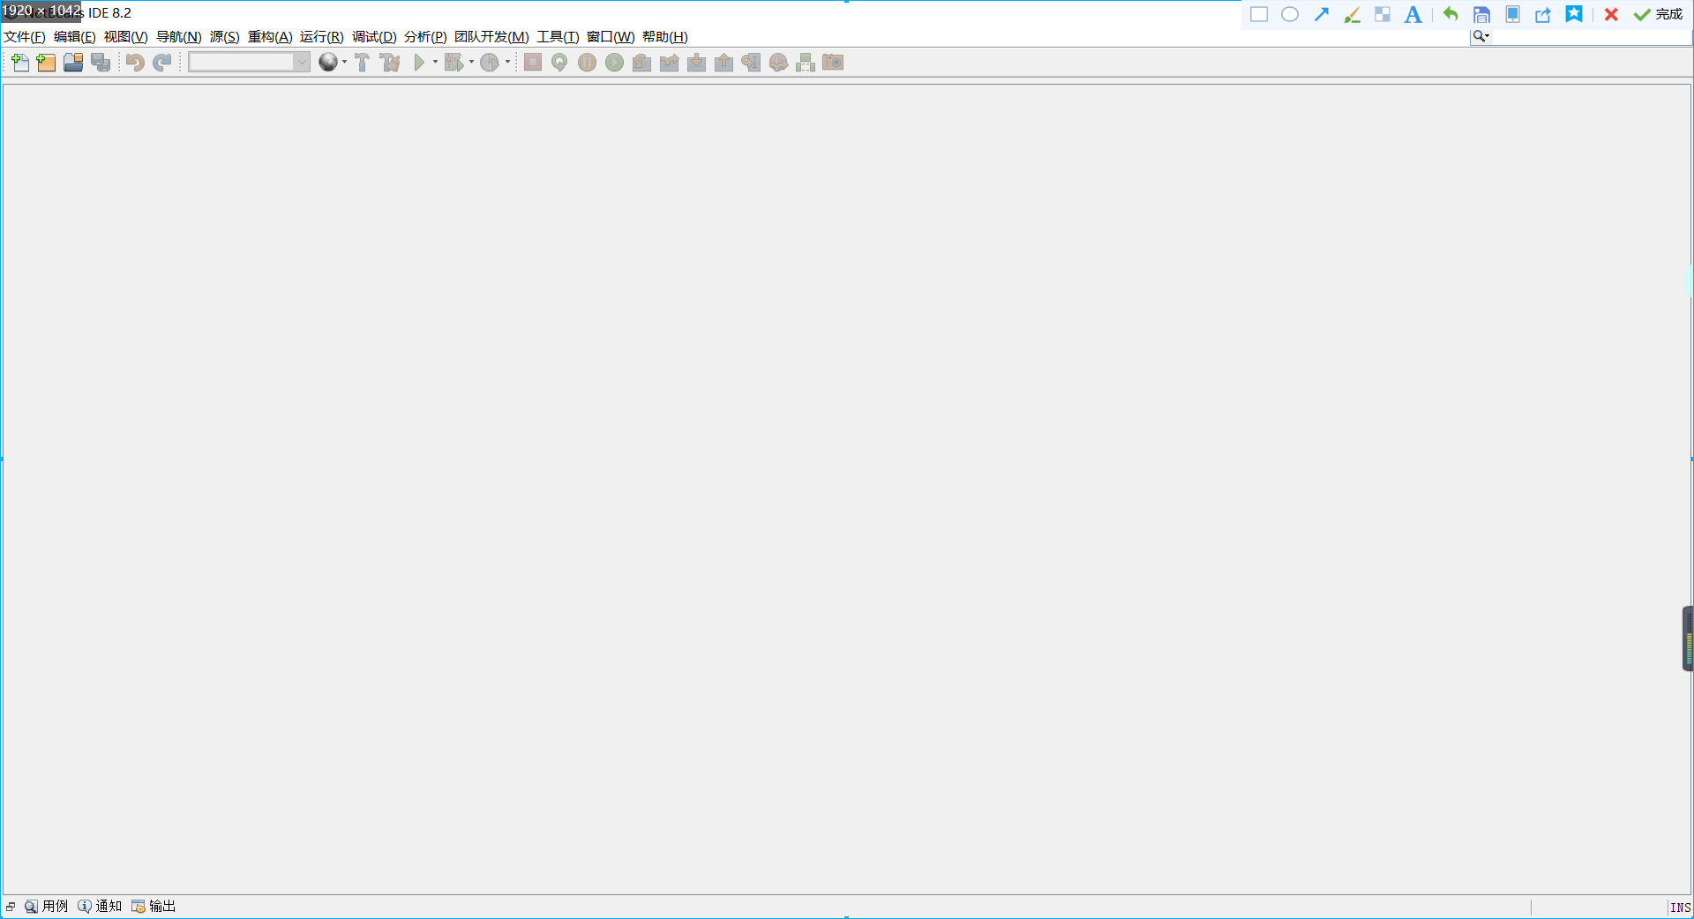This screenshot has width=1694, height=919.
Task: Click the Undo arrow in the toolbar
Action: click(x=135, y=62)
